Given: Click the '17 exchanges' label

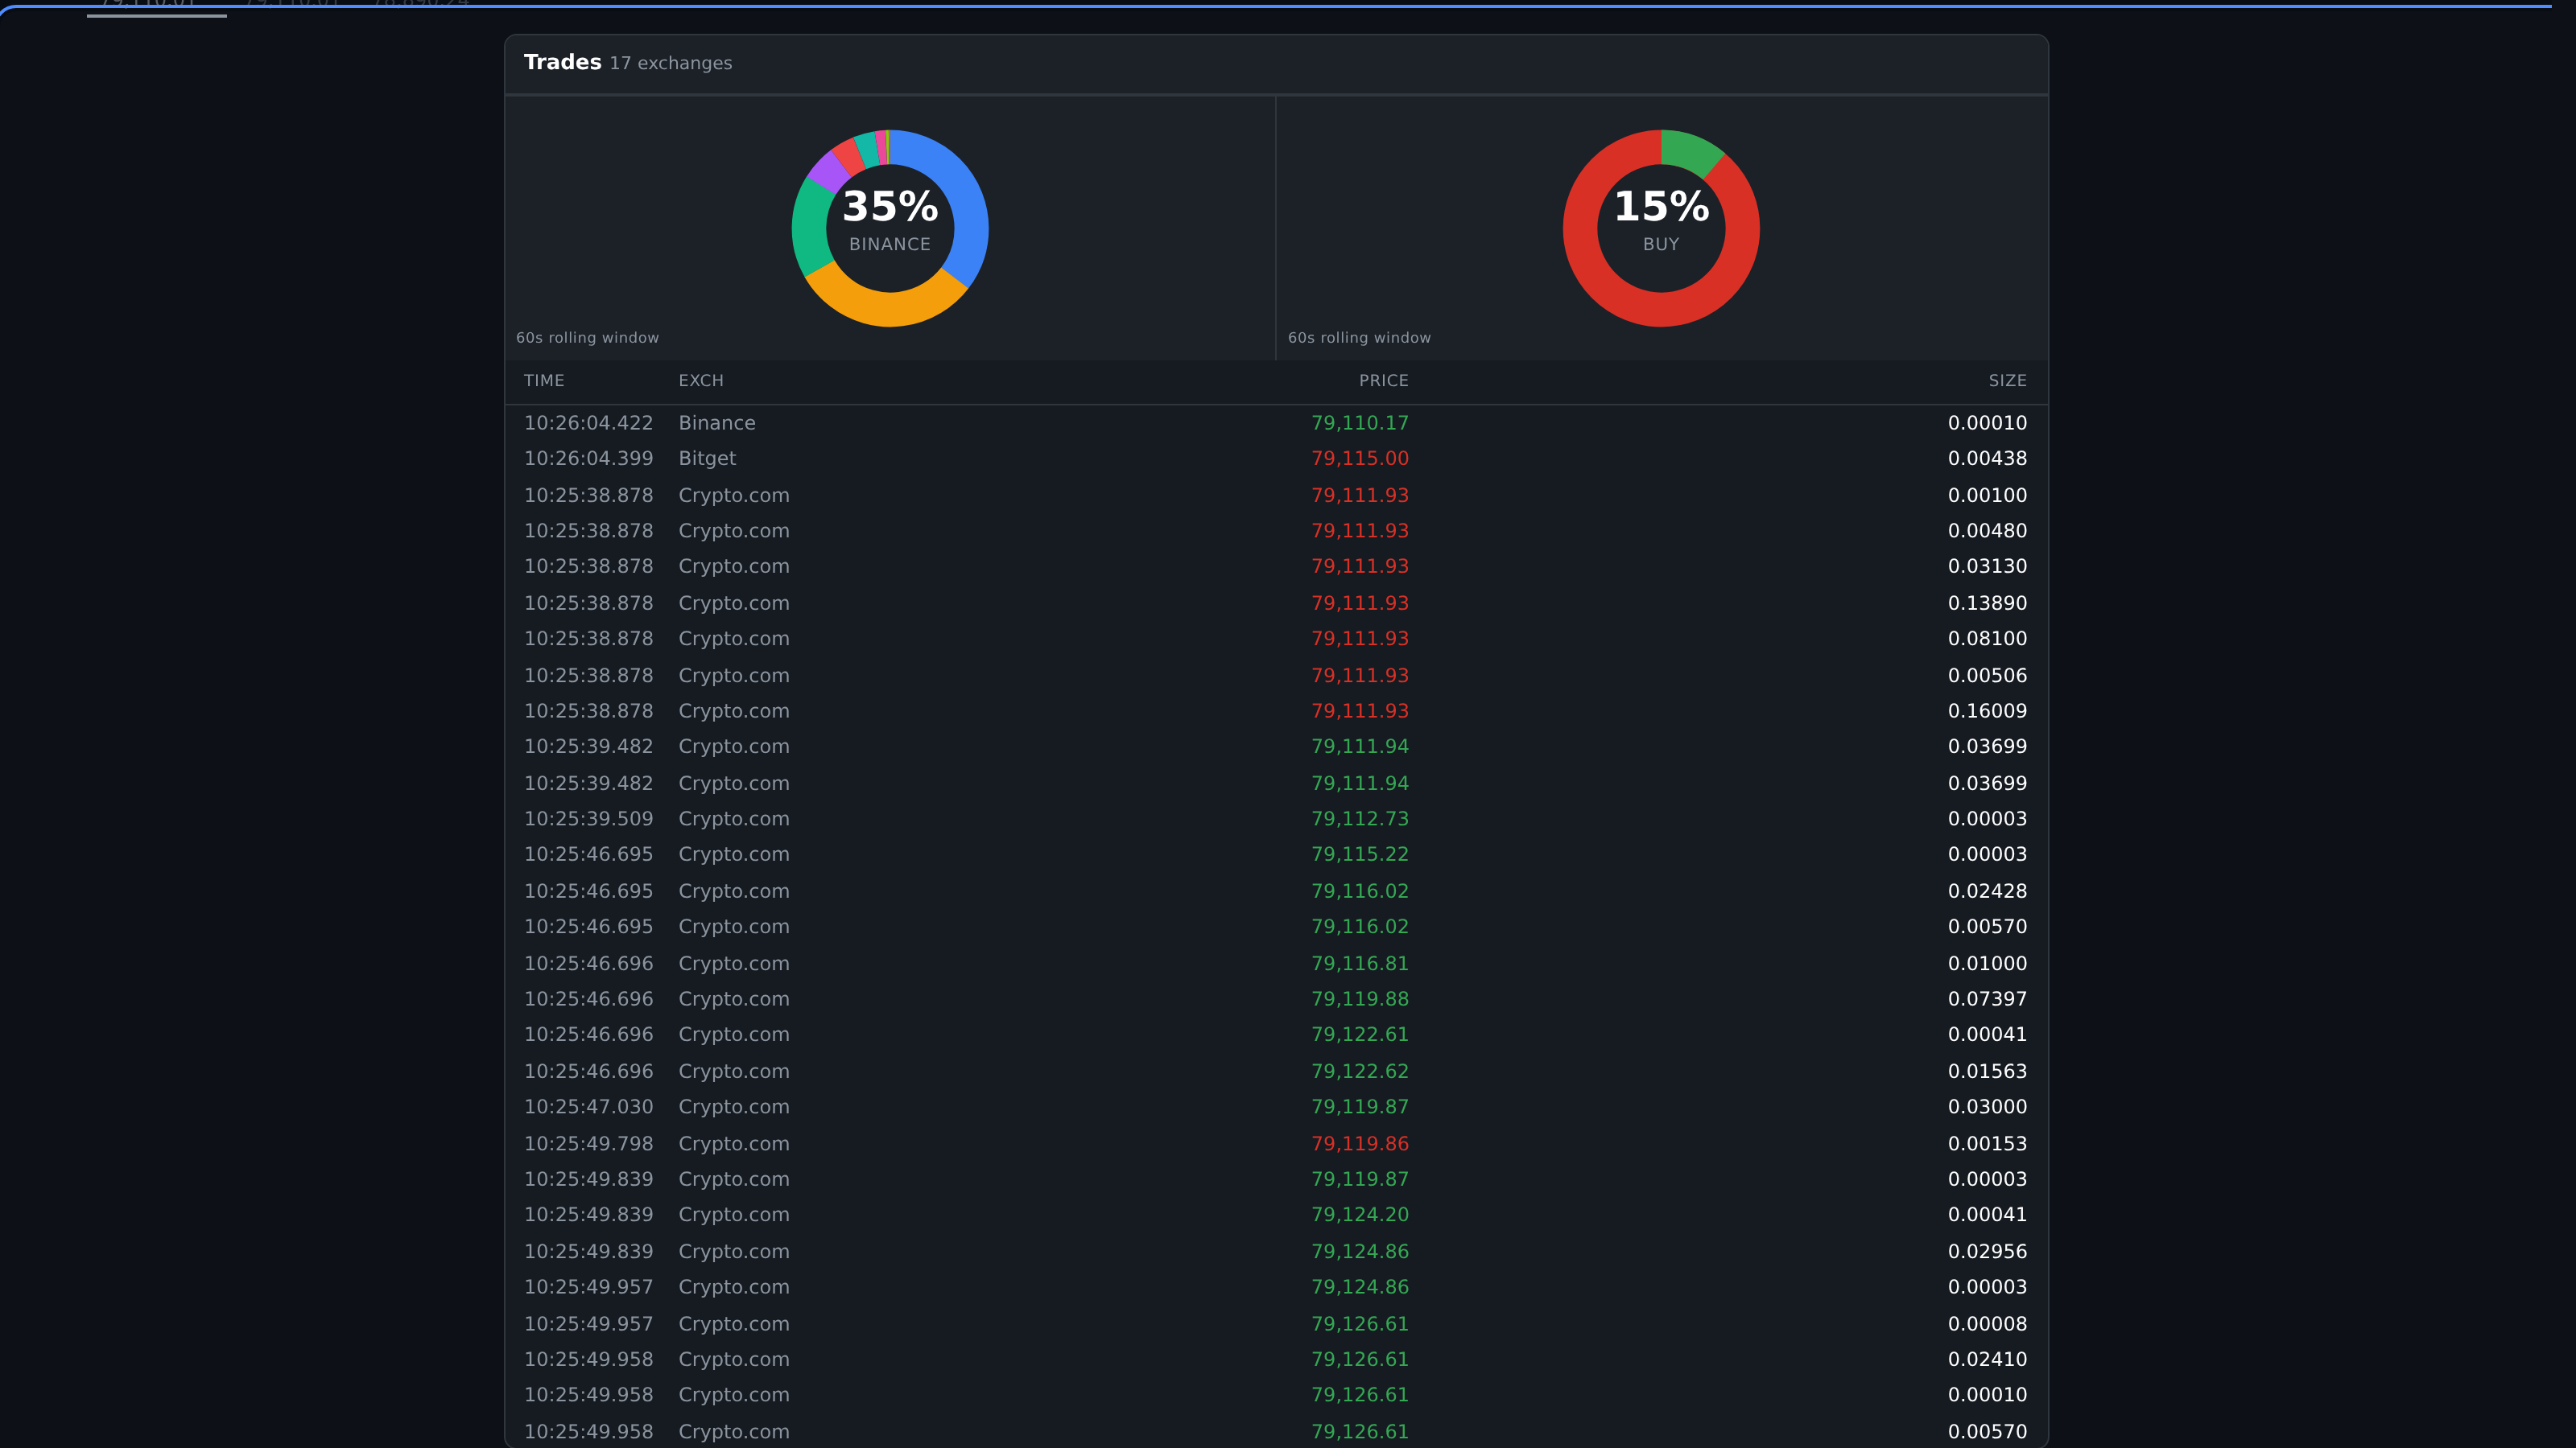Looking at the screenshot, I should click(671, 63).
